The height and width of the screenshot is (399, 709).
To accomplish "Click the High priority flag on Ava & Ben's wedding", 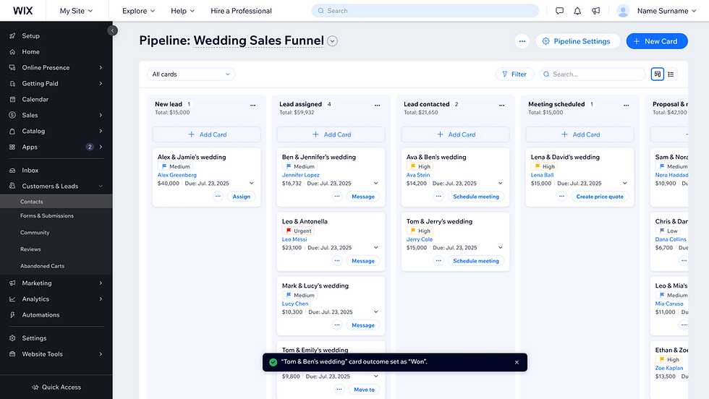I will [420, 167].
